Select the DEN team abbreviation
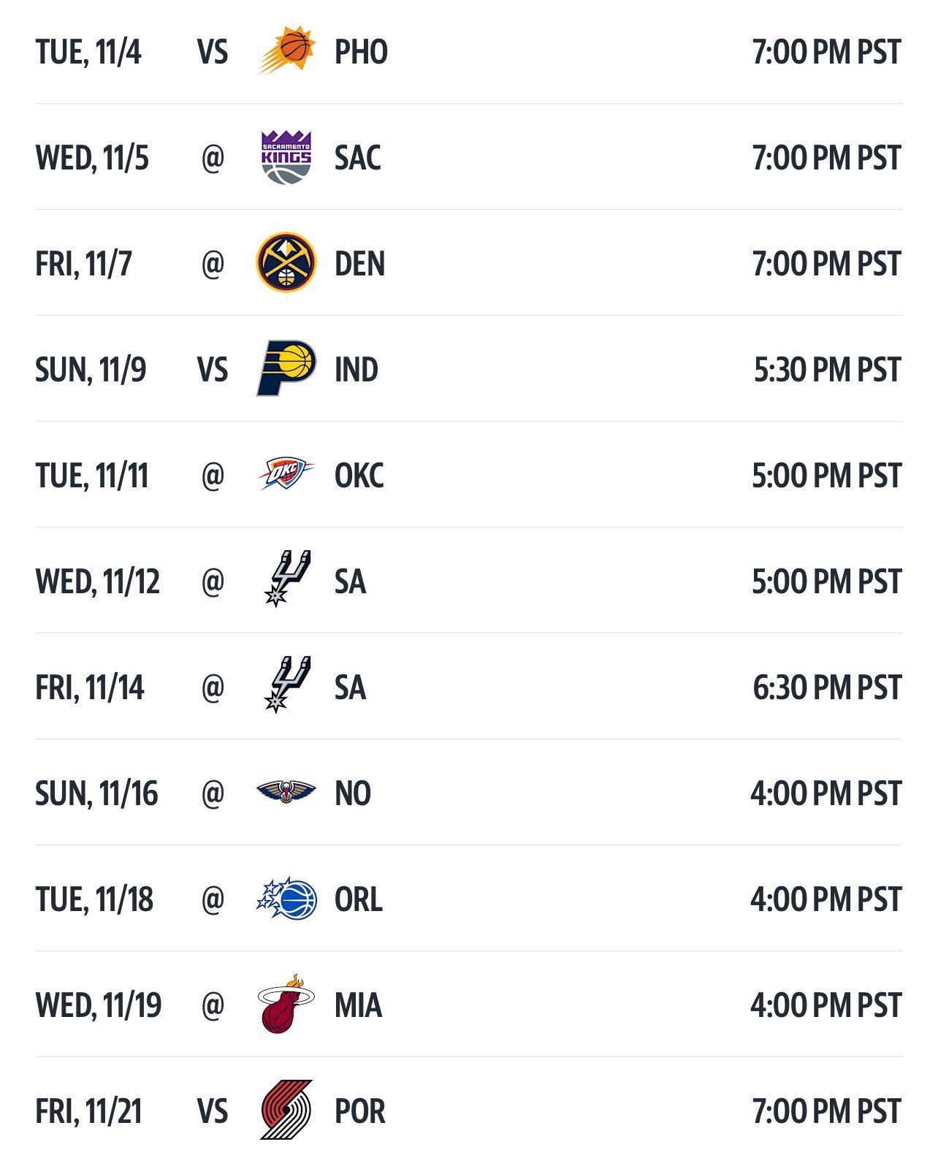The image size is (938, 1158). click(x=359, y=264)
